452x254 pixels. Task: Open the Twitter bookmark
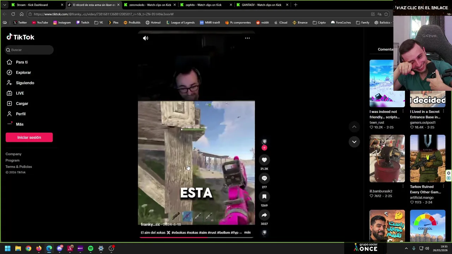point(20,23)
